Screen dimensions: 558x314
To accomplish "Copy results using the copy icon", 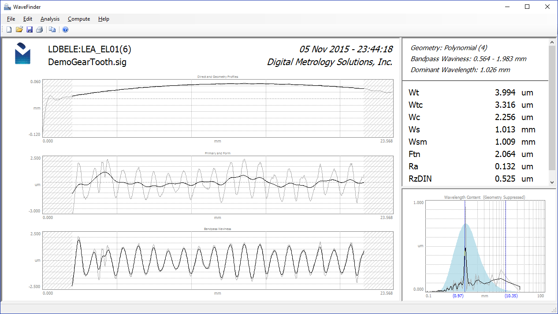I will pos(52,29).
